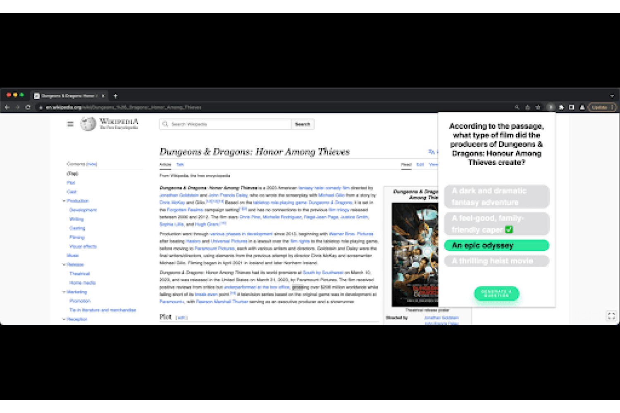Open the browser profile avatar
This screenshot has height=413, width=620.
point(582,107)
